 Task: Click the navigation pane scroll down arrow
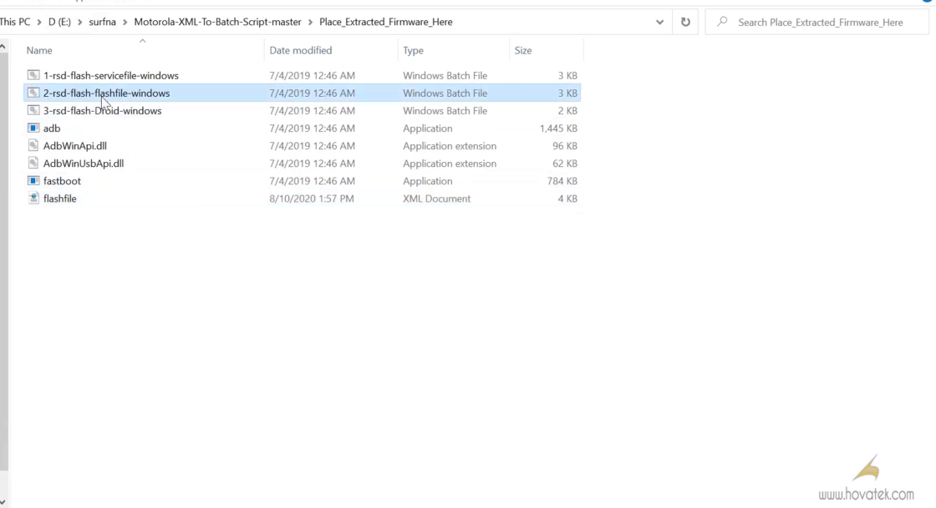click(3, 501)
